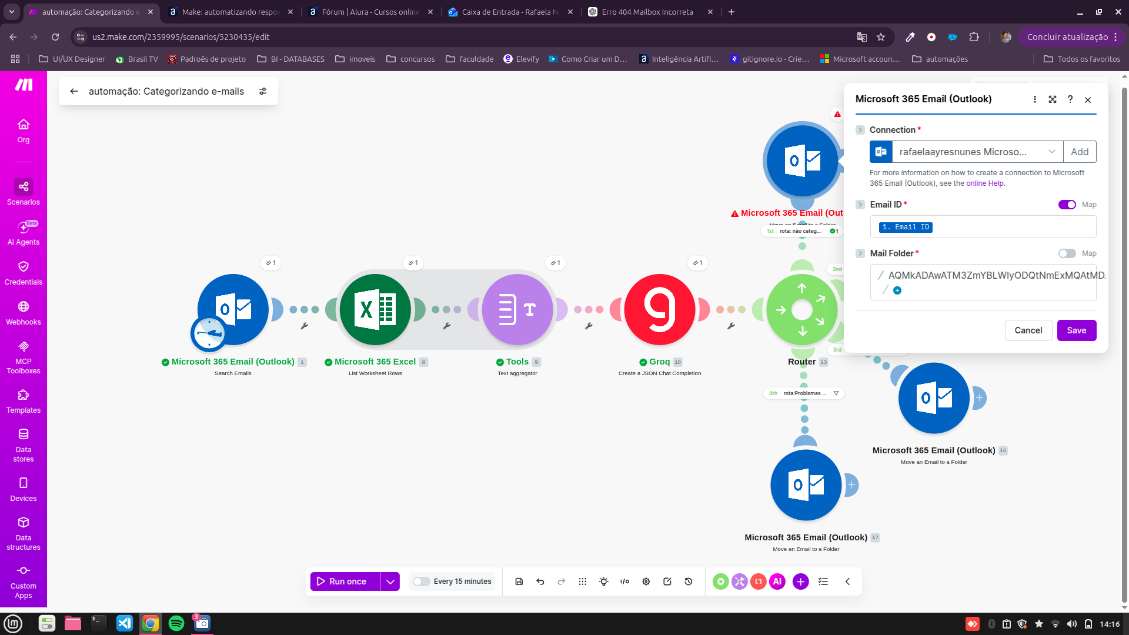Add mail folder level with blue plus
1129x635 pixels.
[x=897, y=290]
